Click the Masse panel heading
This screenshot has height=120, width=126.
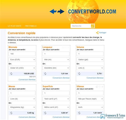tap(12, 86)
